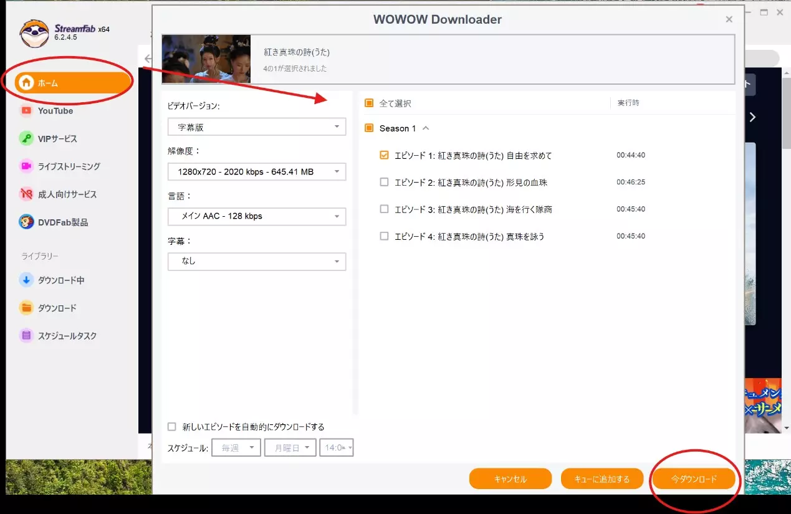791x514 pixels.
Task: Open the Home sidebar item
Action: (72, 83)
